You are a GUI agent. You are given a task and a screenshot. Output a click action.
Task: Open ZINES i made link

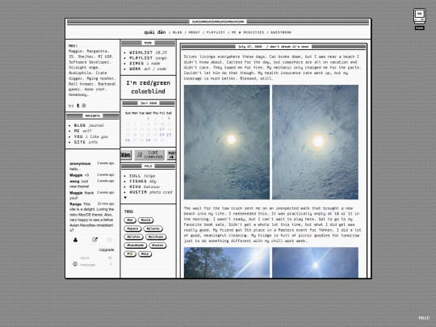click(x=145, y=64)
